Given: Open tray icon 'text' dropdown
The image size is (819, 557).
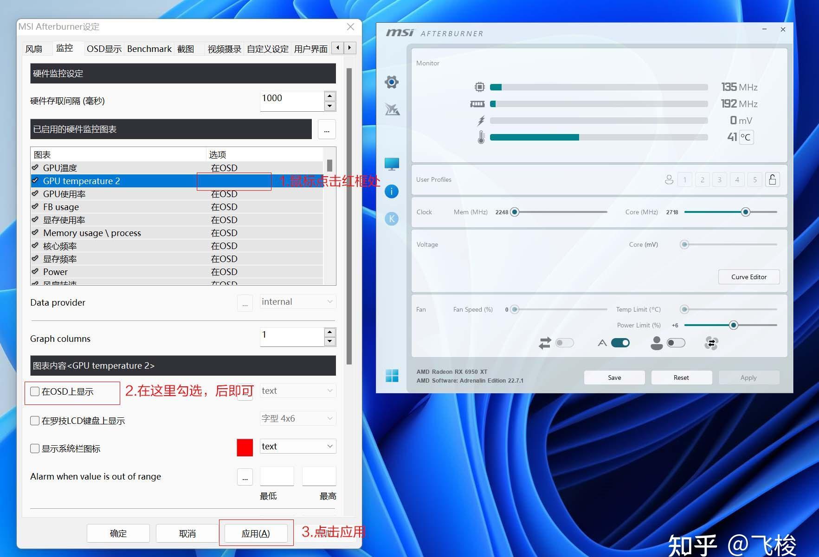Looking at the screenshot, I should click(297, 447).
